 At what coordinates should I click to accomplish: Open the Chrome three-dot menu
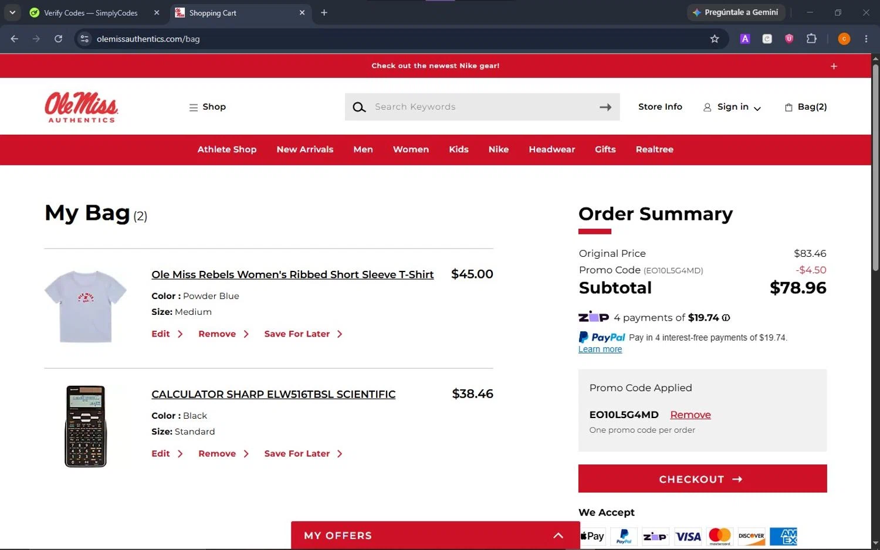(866, 39)
